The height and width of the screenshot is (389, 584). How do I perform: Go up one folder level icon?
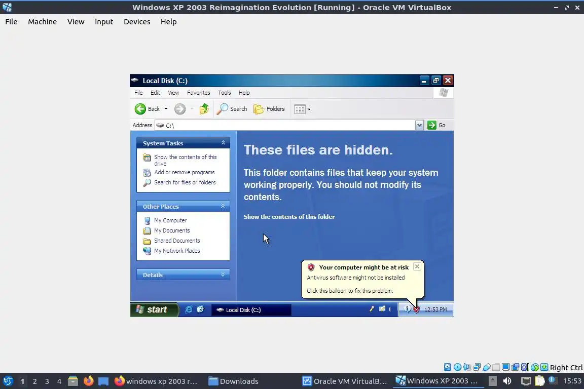click(x=204, y=109)
